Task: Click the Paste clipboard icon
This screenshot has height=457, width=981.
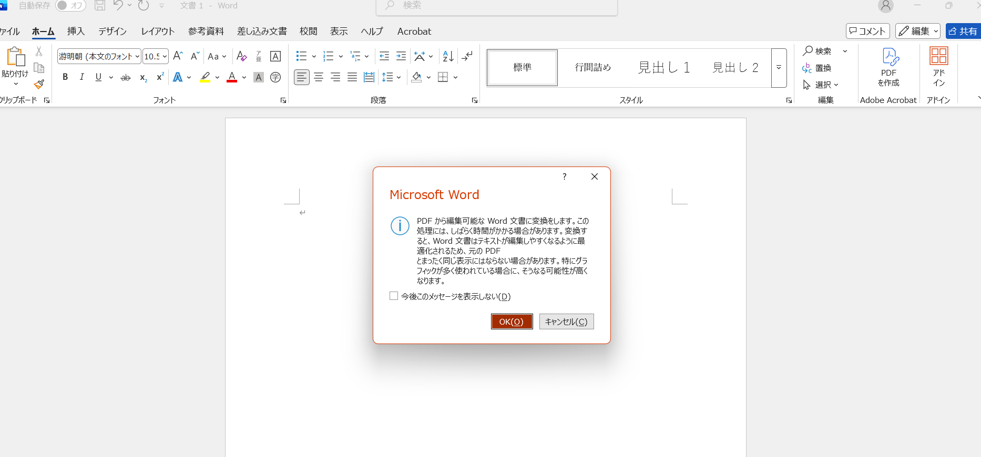Action: (x=15, y=57)
